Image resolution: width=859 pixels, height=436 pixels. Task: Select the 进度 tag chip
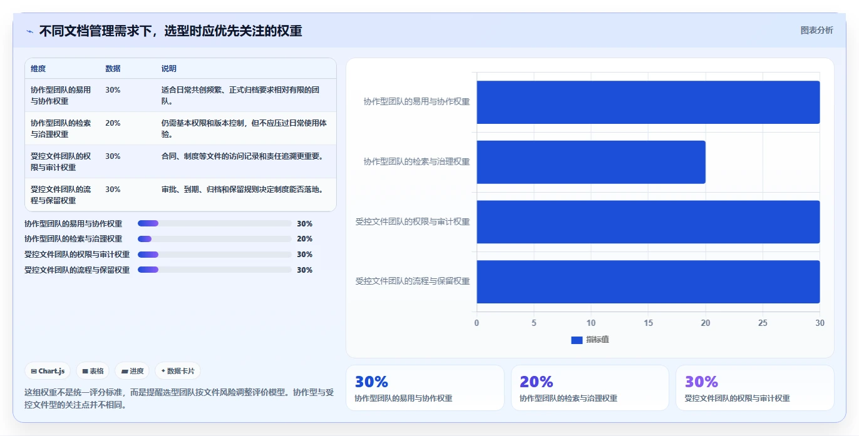click(x=132, y=371)
